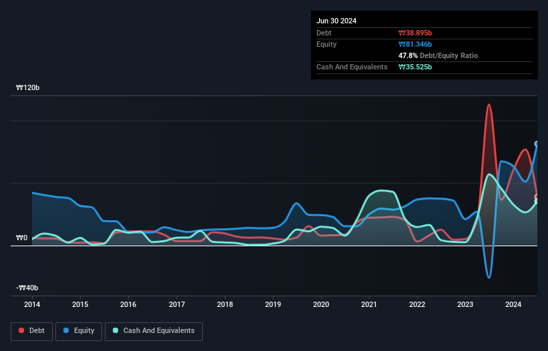Click the Equity row label in tooltip
The width and height of the screenshot is (548, 351).
coord(326,44)
